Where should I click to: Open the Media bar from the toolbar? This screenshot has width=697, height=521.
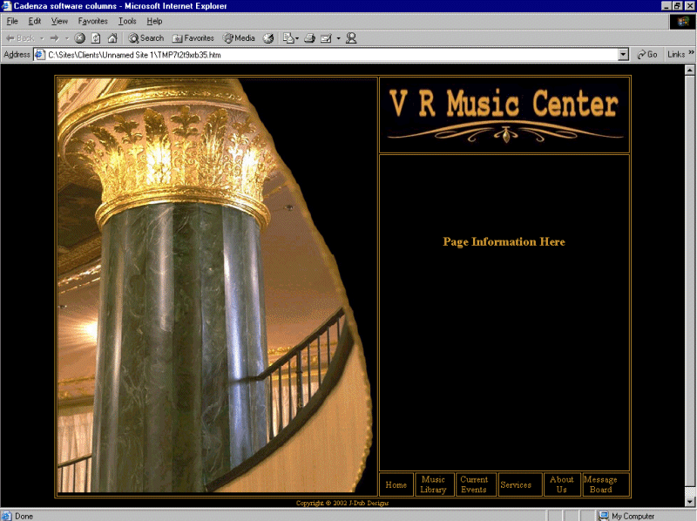click(239, 38)
